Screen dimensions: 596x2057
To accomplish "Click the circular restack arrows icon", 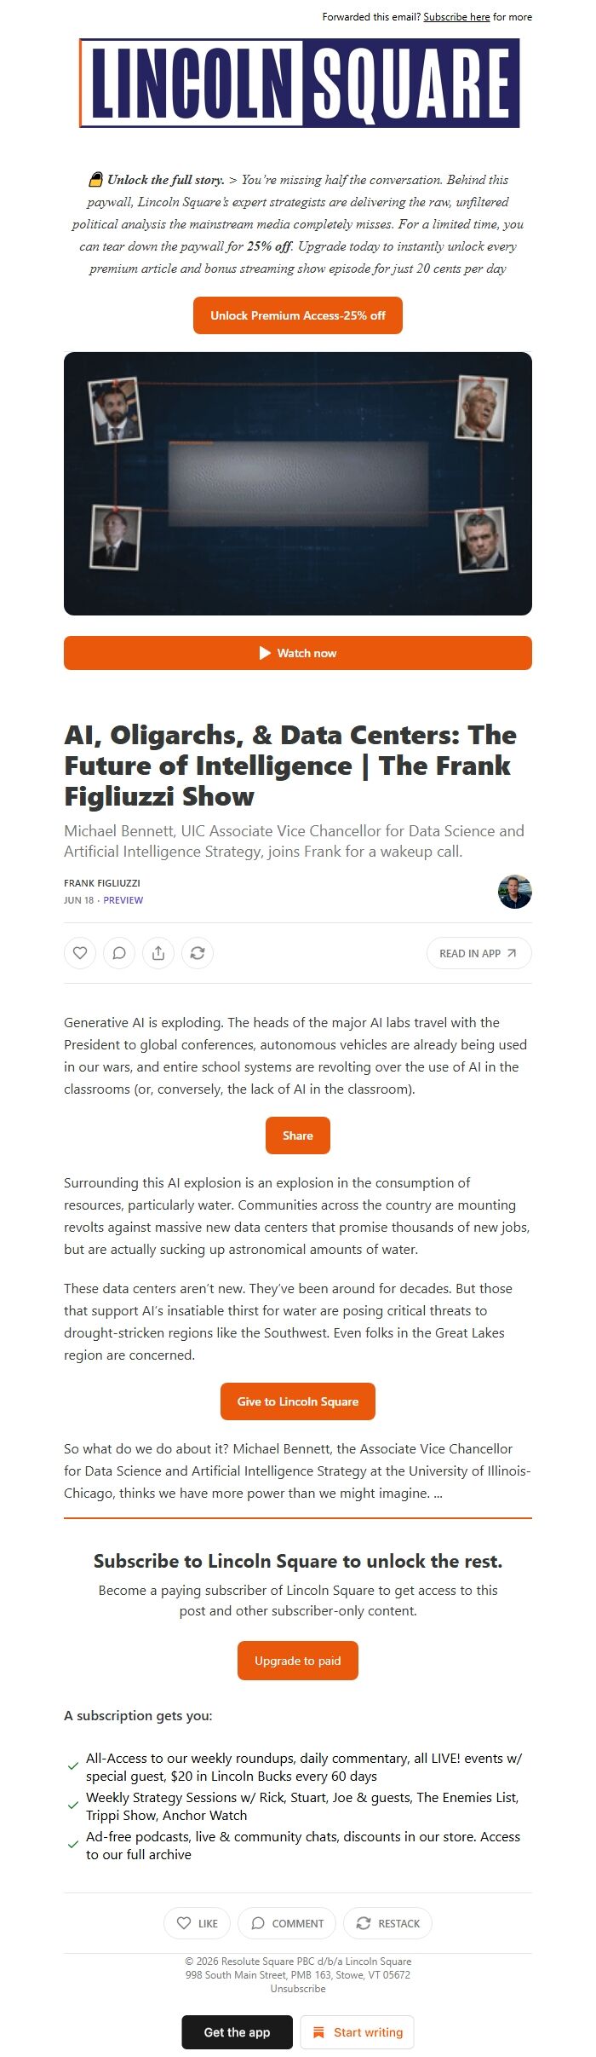I will pyautogui.click(x=198, y=953).
